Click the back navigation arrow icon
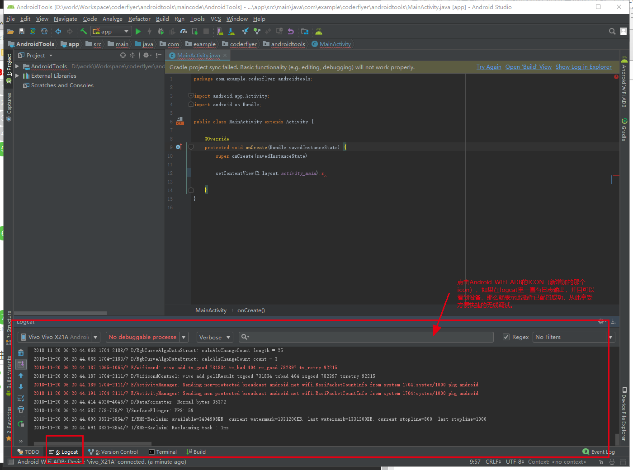This screenshot has height=470, width=633. point(58,32)
